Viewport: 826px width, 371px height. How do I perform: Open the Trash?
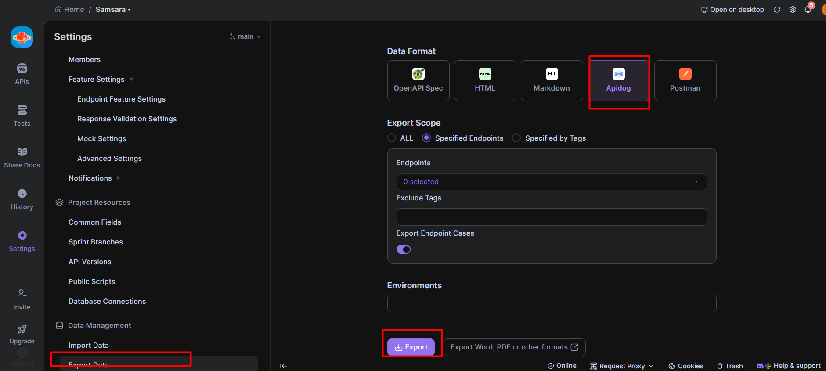730,366
